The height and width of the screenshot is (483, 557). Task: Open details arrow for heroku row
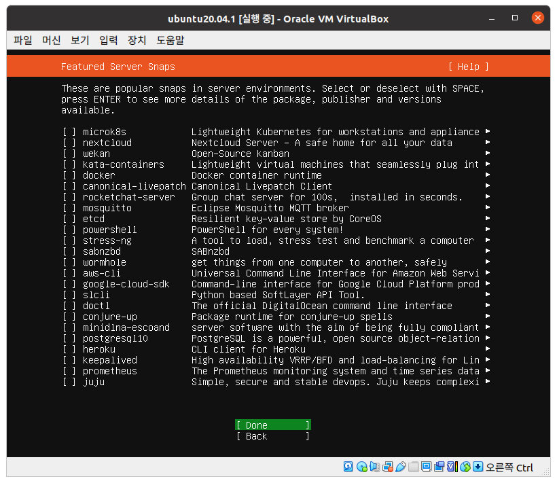pyautogui.click(x=488, y=348)
